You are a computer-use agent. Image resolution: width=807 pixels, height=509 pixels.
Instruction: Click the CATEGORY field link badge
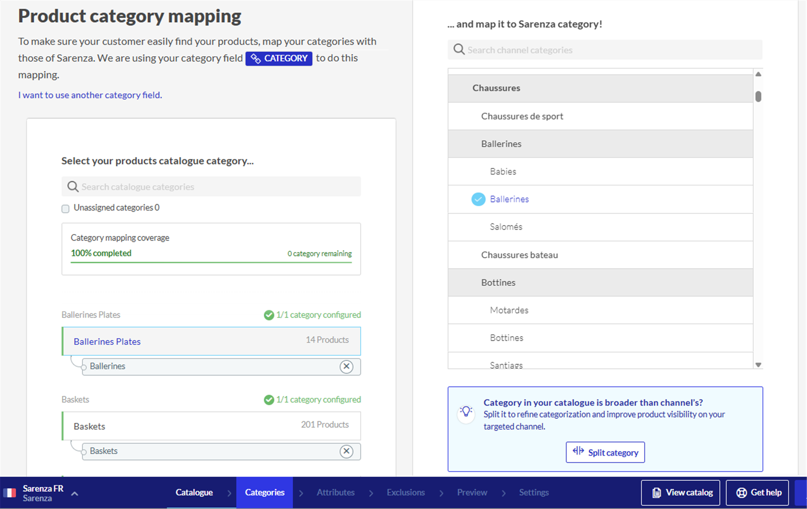[279, 58]
